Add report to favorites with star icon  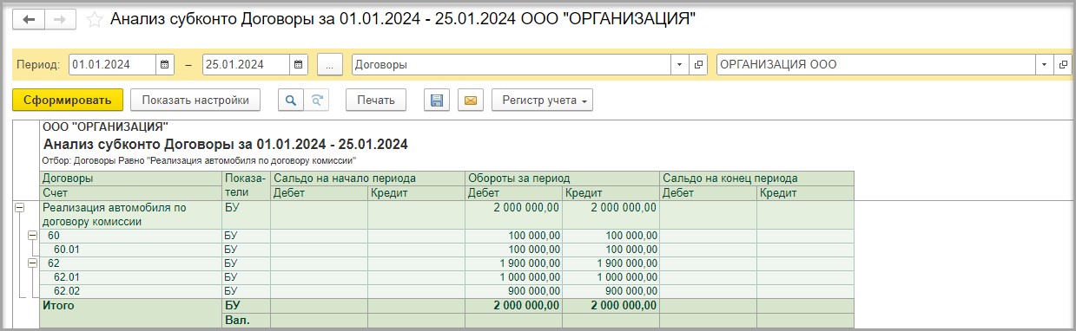(x=96, y=19)
